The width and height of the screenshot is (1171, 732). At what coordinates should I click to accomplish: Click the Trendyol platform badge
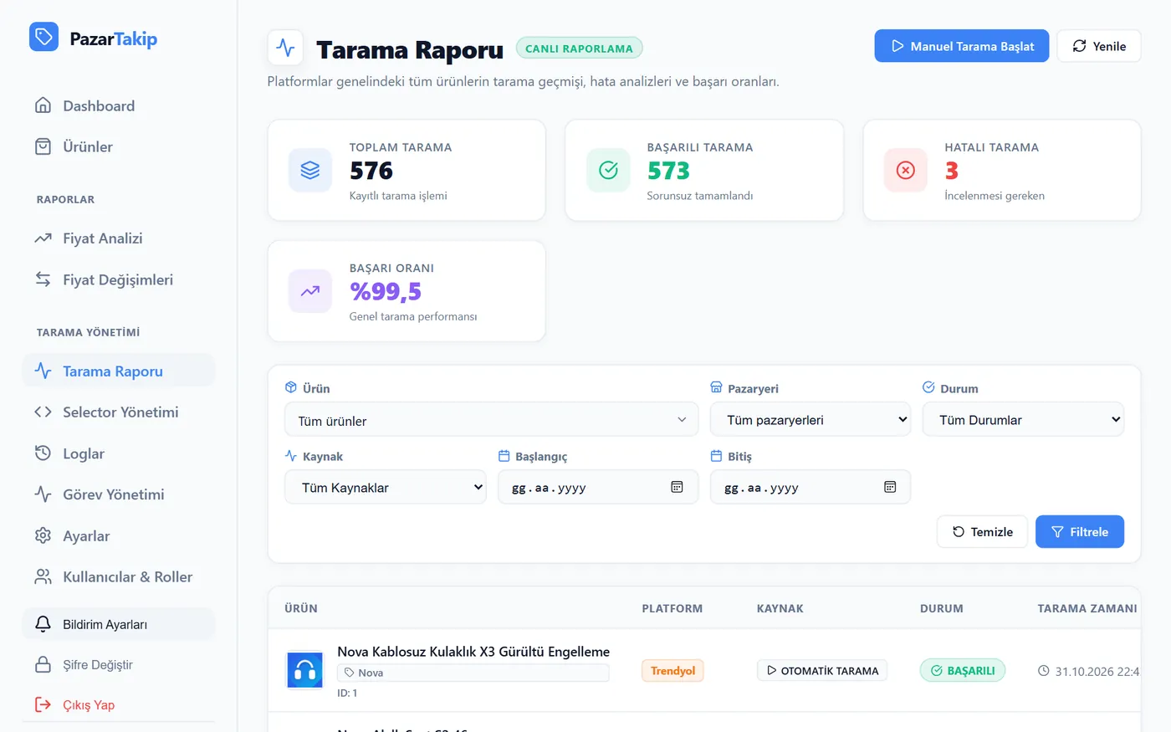[672, 671]
